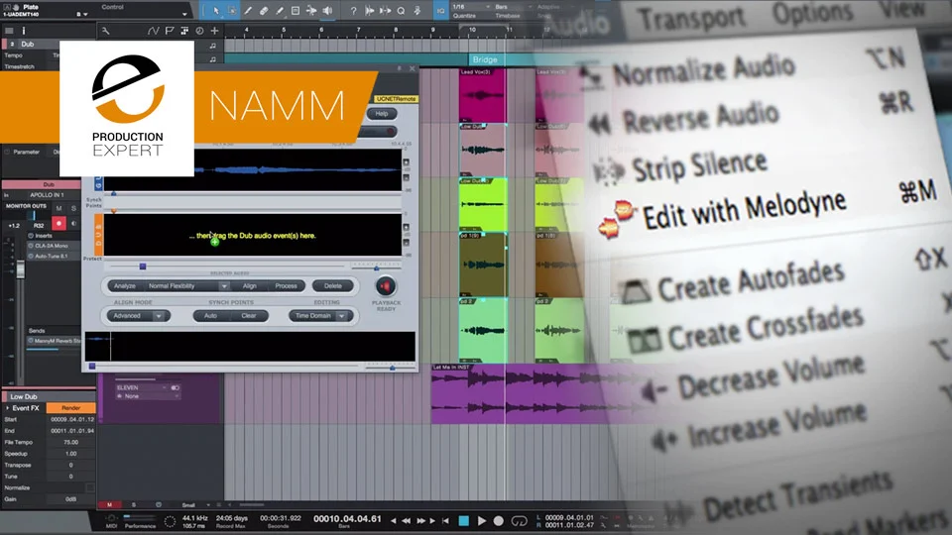Choose Reverse Audio from the menu
Viewport: 952px width, 535px height.
point(700,119)
